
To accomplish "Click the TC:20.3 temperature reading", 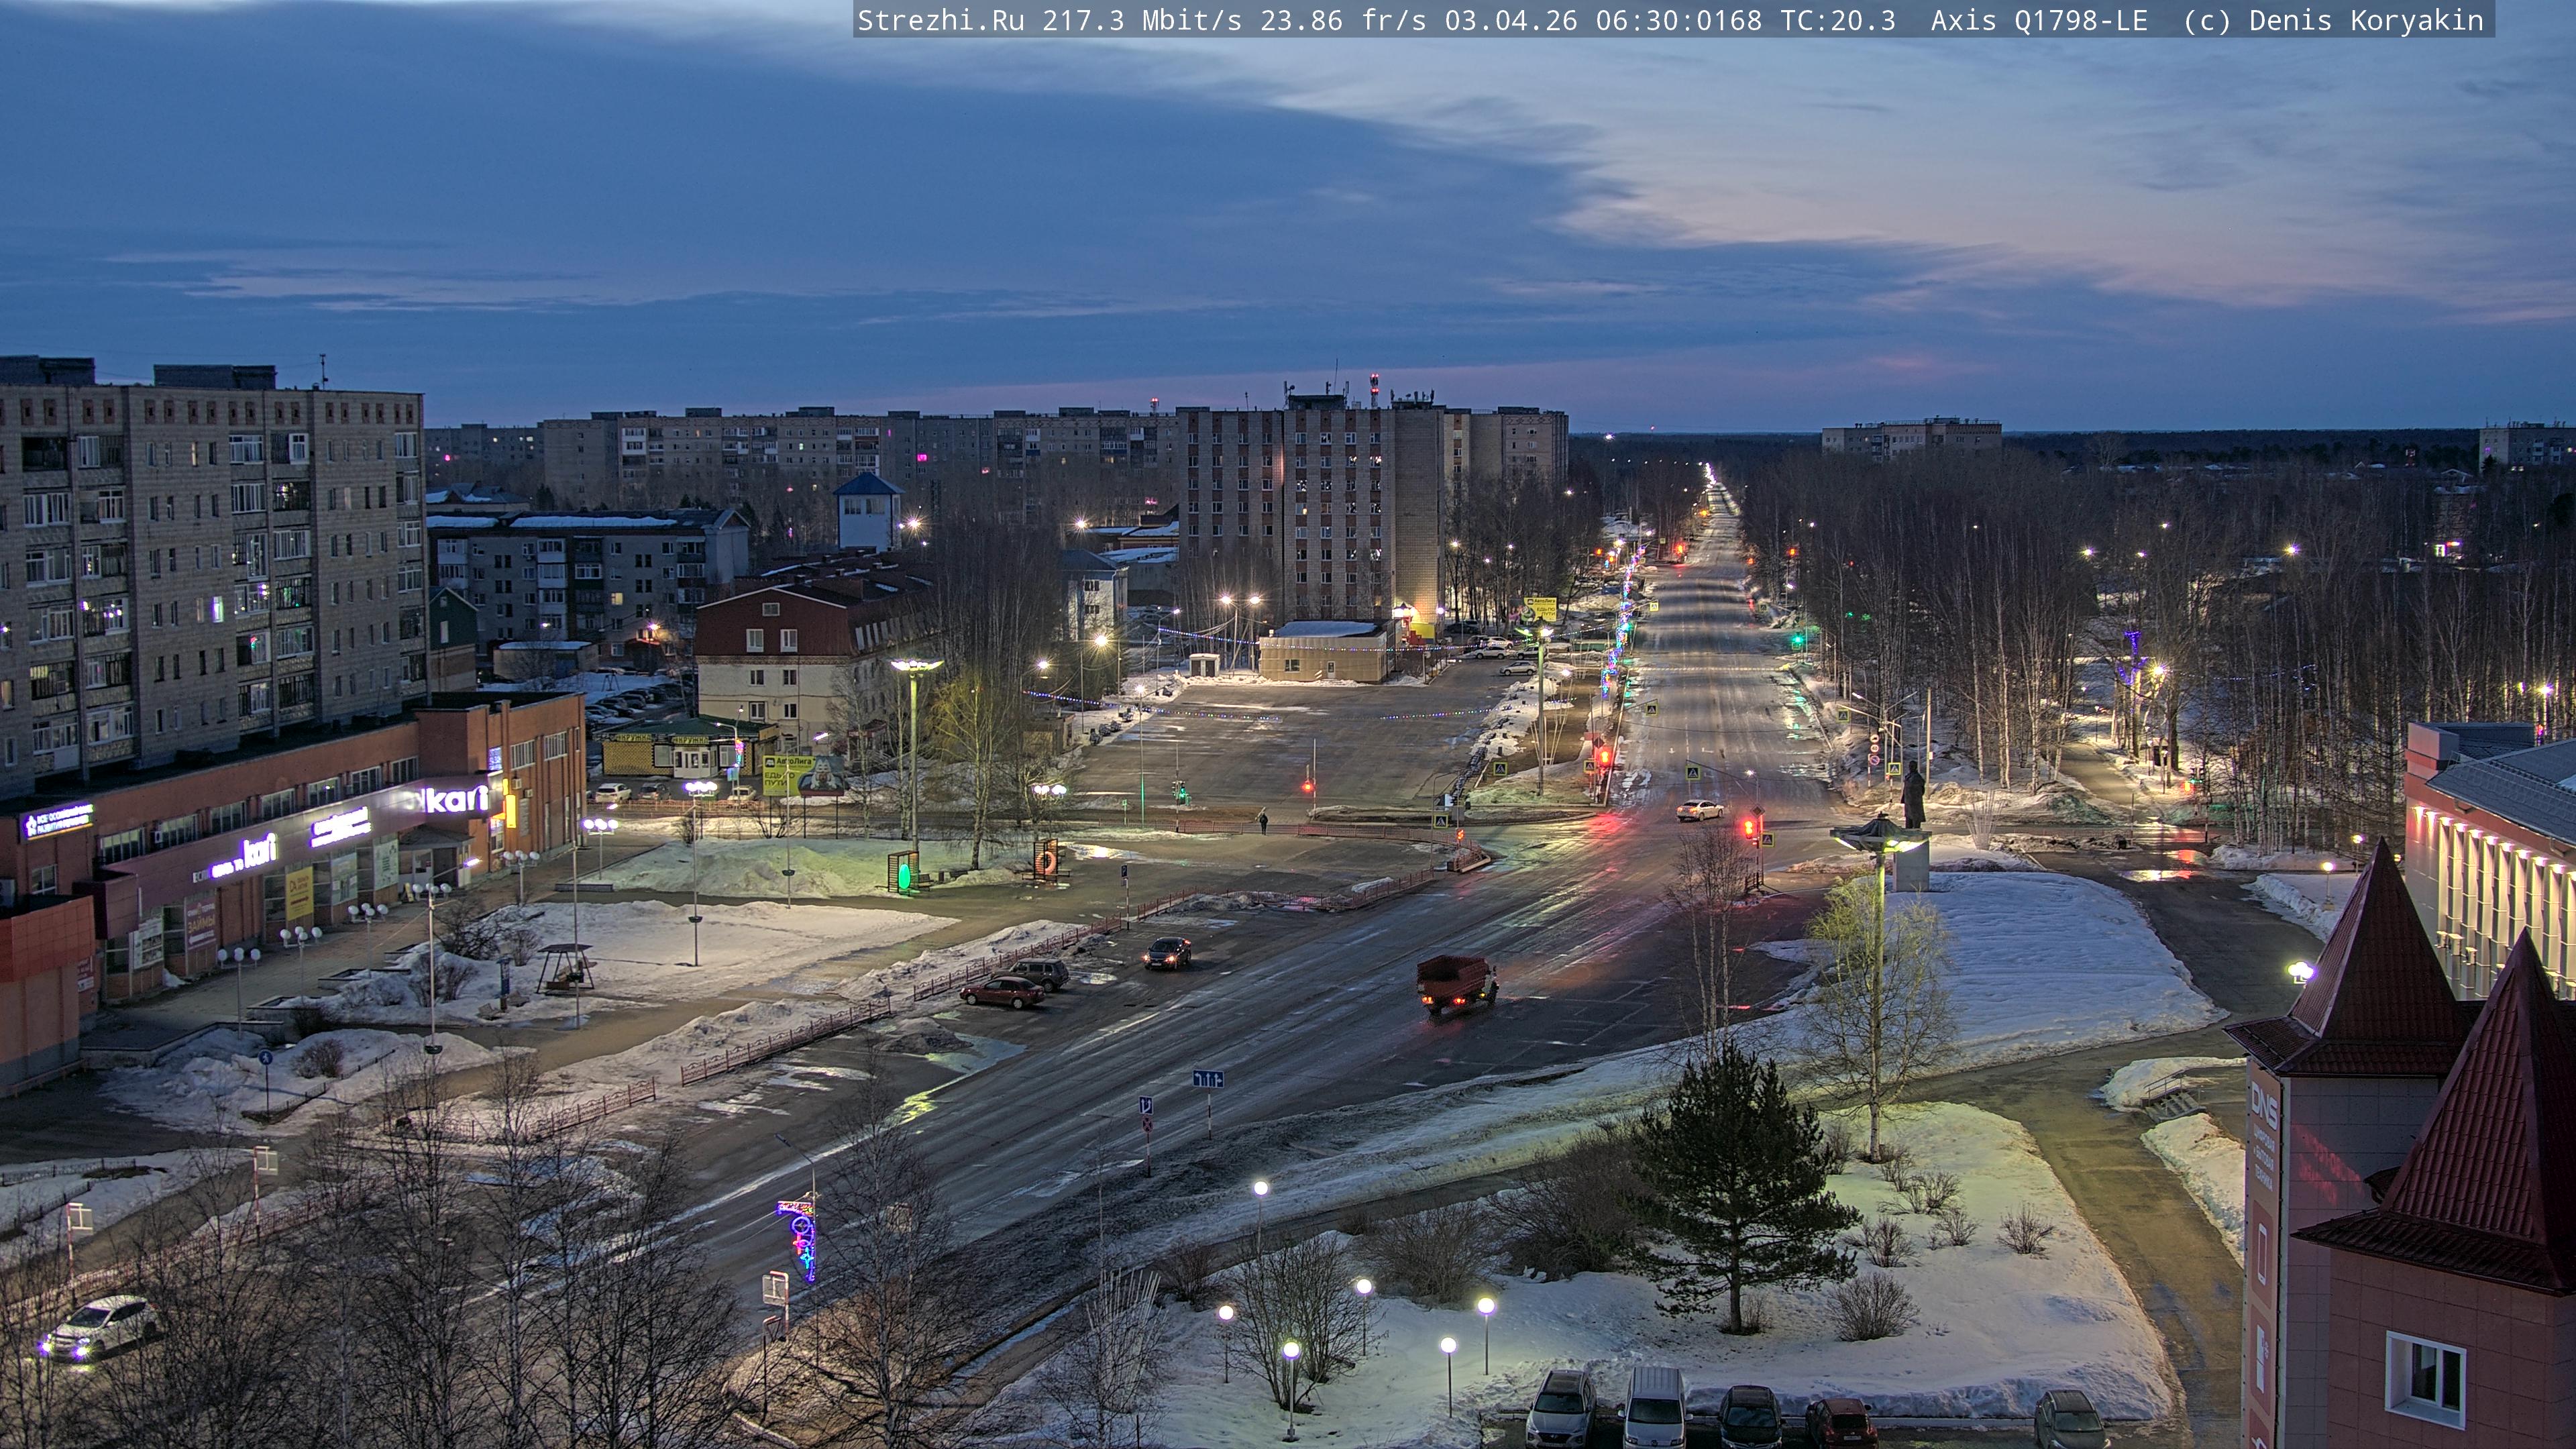I will pos(1837,20).
